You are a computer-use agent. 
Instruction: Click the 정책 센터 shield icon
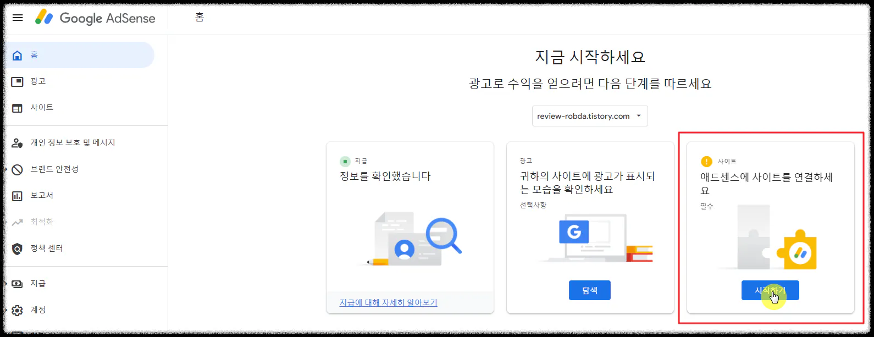click(18, 248)
